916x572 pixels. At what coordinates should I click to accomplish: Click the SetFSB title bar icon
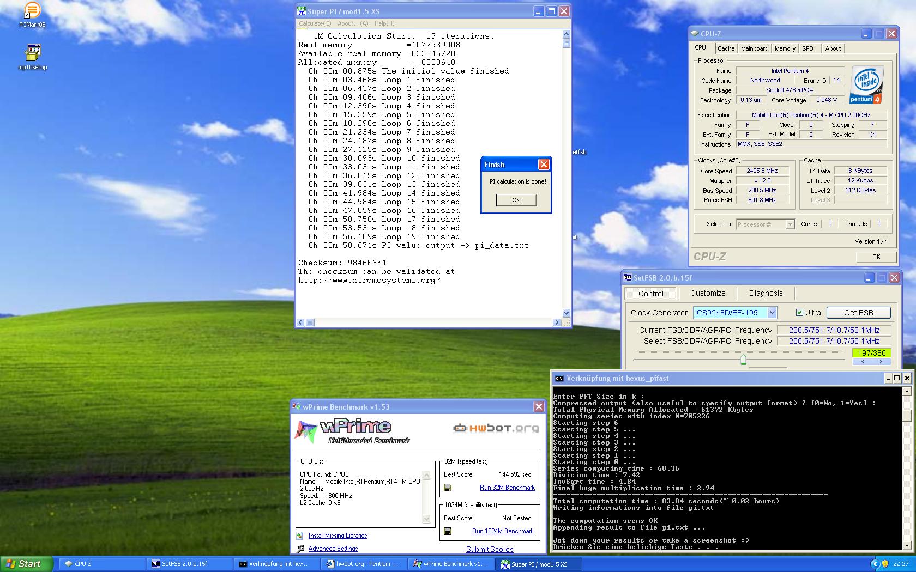click(628, 277)
